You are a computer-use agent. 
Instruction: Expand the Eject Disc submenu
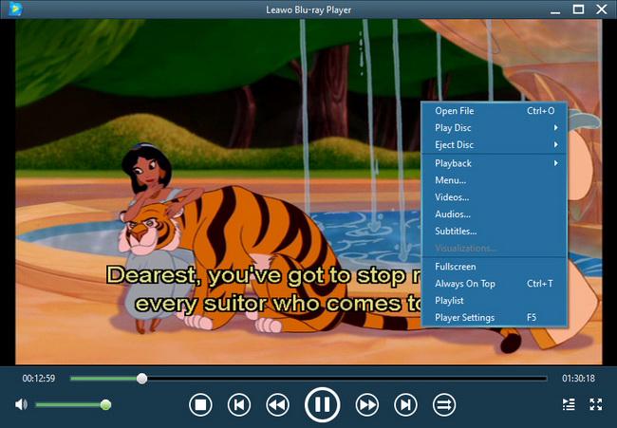point(495,145)
